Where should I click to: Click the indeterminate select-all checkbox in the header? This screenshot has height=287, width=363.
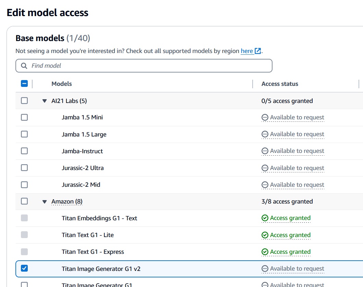pyautogui.click(x=24, y=83)
